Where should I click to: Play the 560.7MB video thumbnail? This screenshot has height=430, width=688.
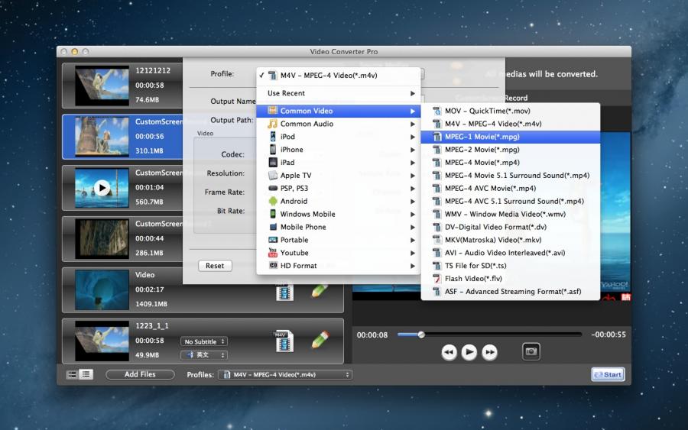point(102,188)
